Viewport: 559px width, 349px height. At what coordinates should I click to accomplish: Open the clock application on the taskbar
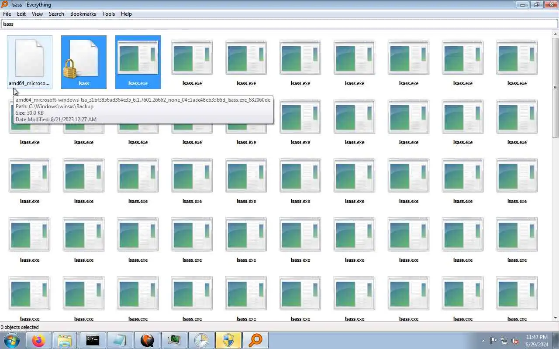pyautogui.click(x=201, y=340)
